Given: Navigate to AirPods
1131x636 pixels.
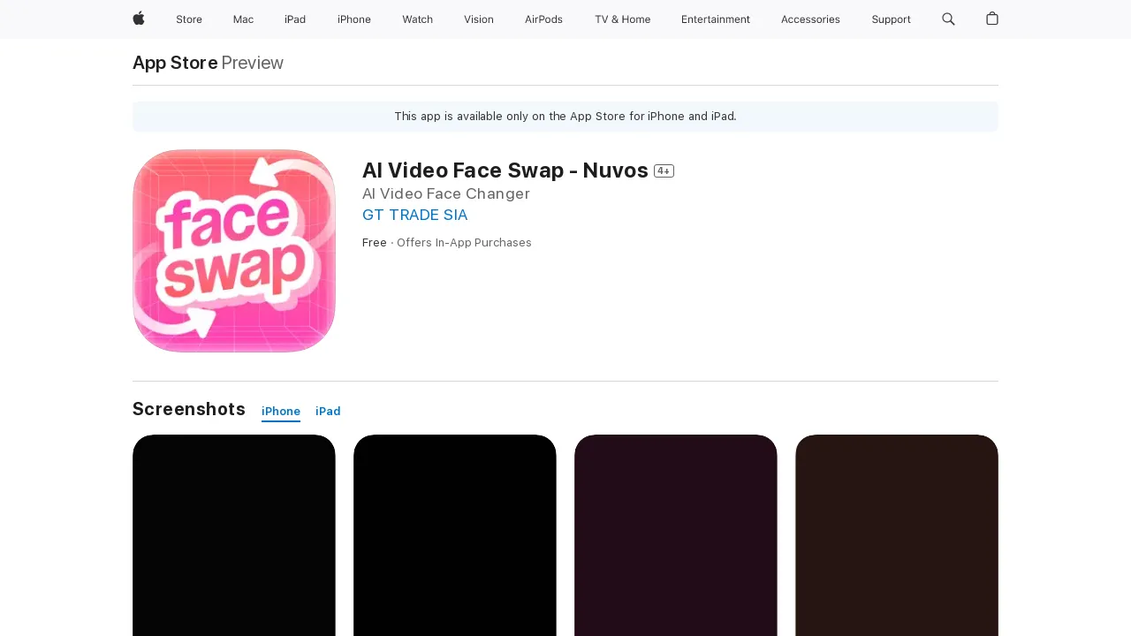Looking at the screenshot, I should click(543, 19).
